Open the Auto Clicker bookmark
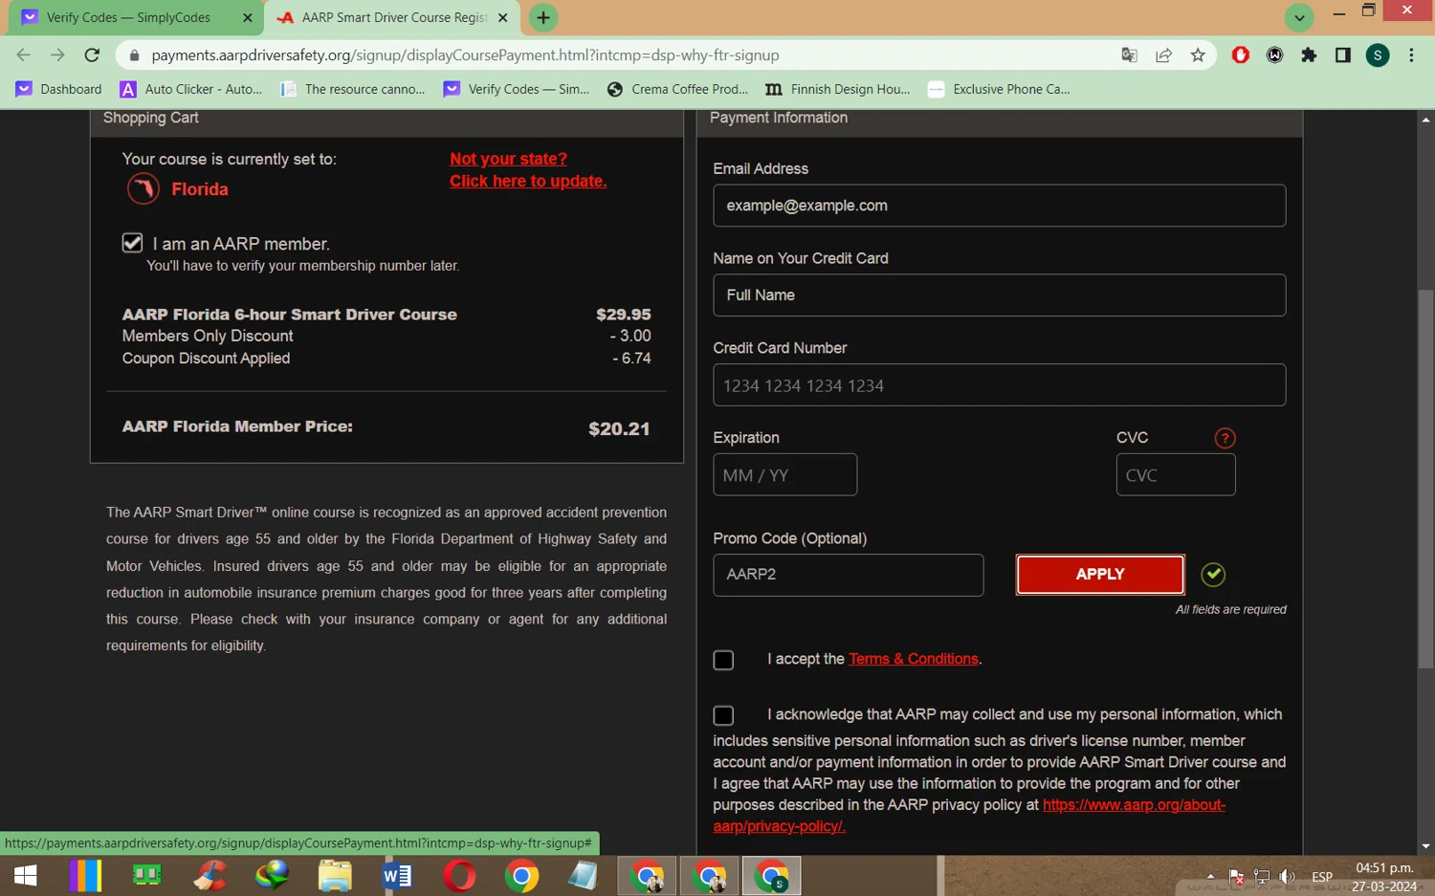 pyautogui.click(x=191, y=89)
